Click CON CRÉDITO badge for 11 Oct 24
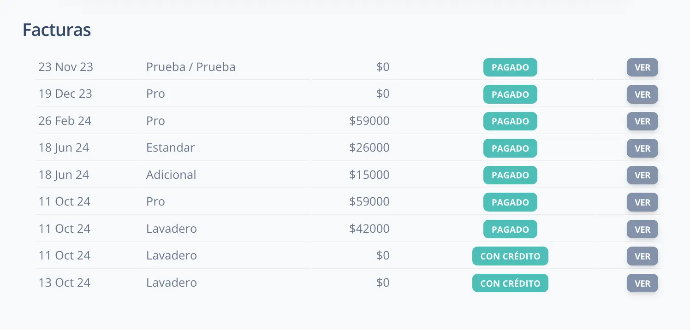690x330 pixels. (510, 256)
